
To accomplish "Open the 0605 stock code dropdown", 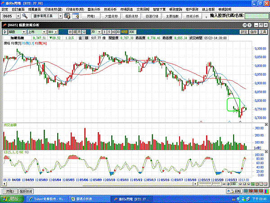I will pyautogui.click(x=18, y=16).
